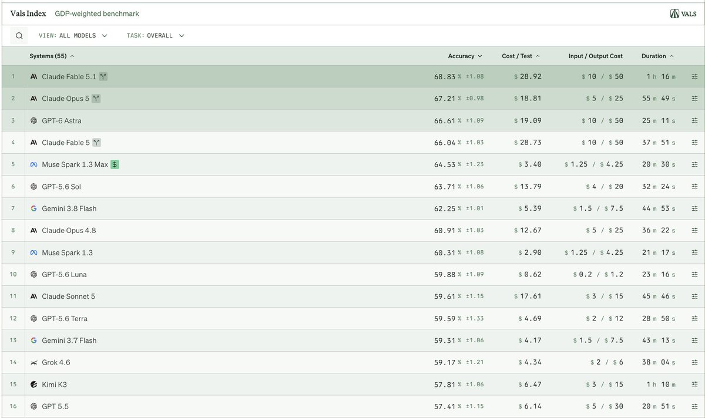The image size is (705, 418).
Task: Open row settings icon for Gemini 3.7 Flash
Action: pyautogui.click(x=694, y=341)
